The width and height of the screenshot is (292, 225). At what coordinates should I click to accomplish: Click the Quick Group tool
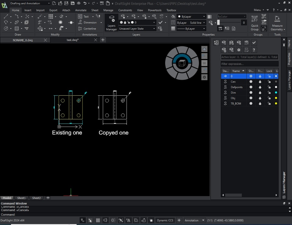coord(255,23)
